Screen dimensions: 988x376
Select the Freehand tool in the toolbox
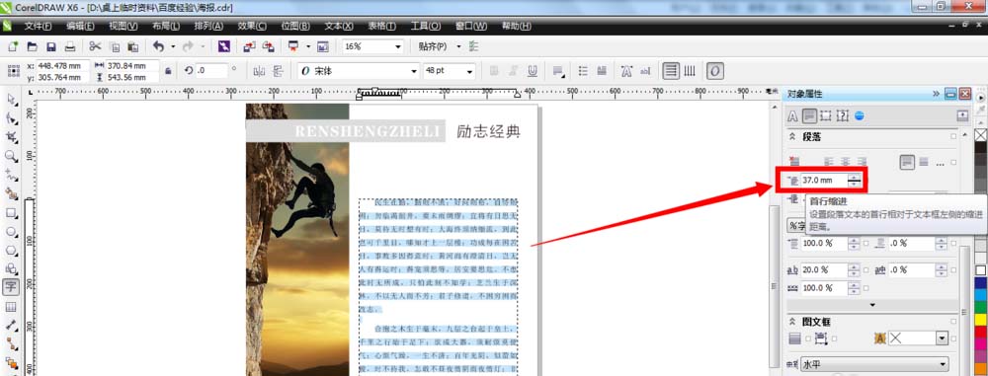pos(11,175)
